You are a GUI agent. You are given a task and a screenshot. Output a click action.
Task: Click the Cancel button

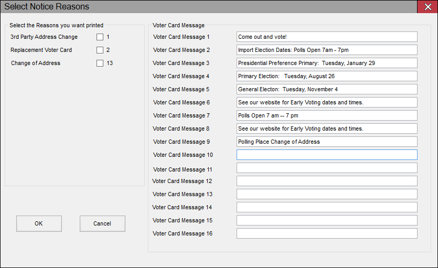(102, 223)
